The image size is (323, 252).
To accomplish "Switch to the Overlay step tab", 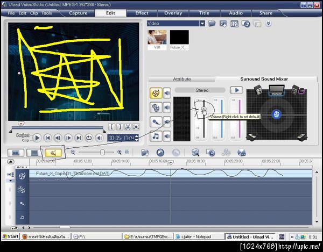I will [173, 13].
